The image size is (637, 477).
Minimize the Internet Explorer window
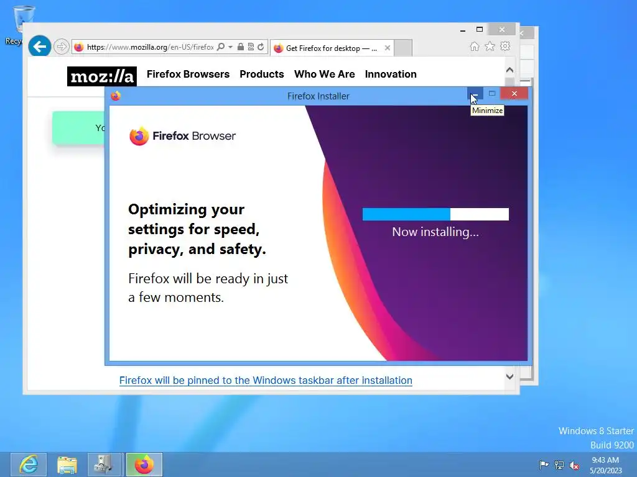pyautogui.click(x=463, y=30)
